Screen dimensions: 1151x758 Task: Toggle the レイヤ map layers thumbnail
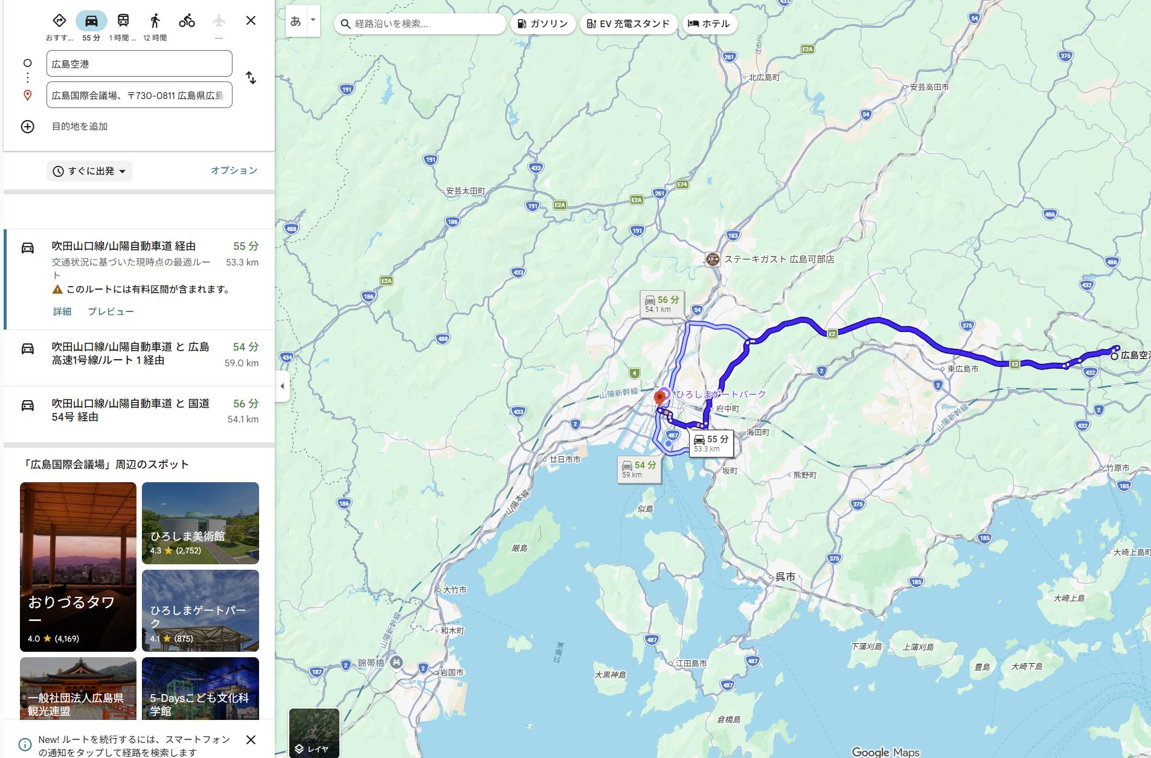[314, 732]
